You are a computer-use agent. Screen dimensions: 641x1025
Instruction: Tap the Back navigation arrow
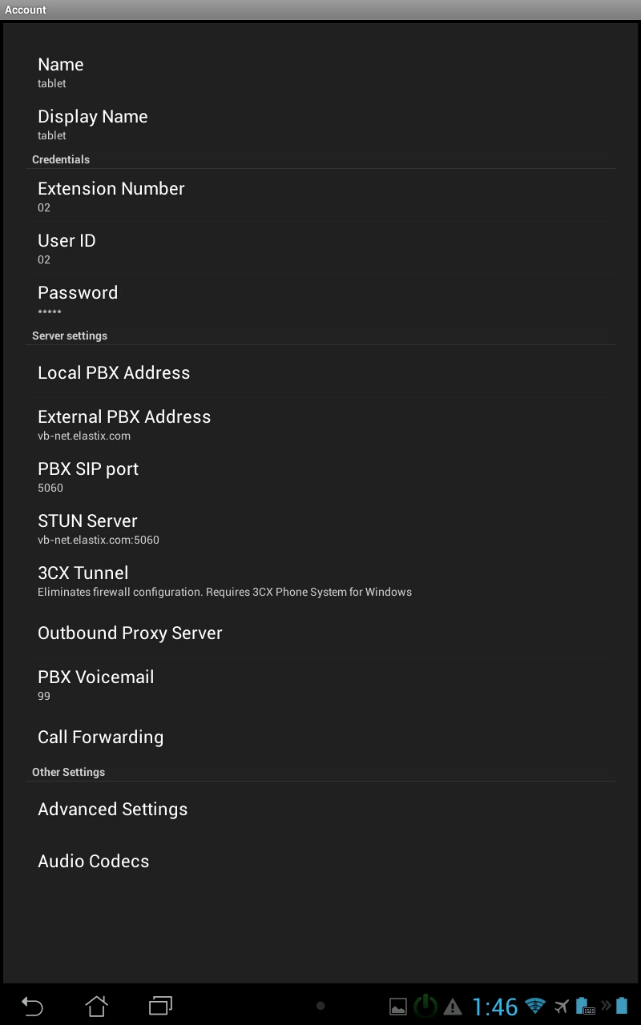[x=32, y=1006]
